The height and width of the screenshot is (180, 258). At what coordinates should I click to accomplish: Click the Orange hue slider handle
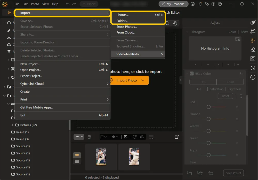click(x=208, y=119)
